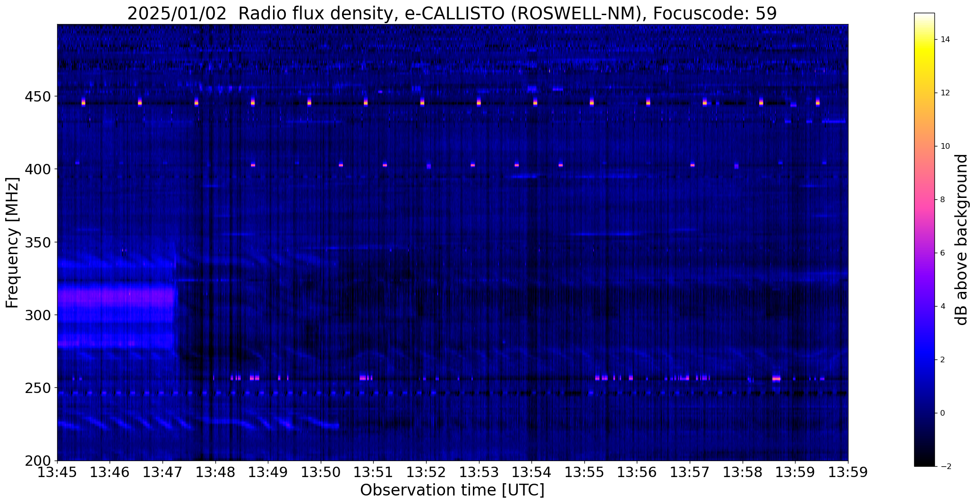Click the plot title mentioning ROSWELL-NM
The width and height of the screenshot is (976, 504).
pyautogui.click(x=452, y=14)
